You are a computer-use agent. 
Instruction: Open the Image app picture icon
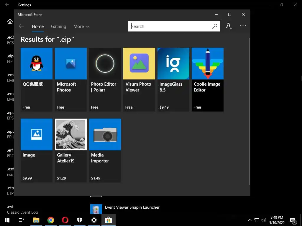[36, 134]
